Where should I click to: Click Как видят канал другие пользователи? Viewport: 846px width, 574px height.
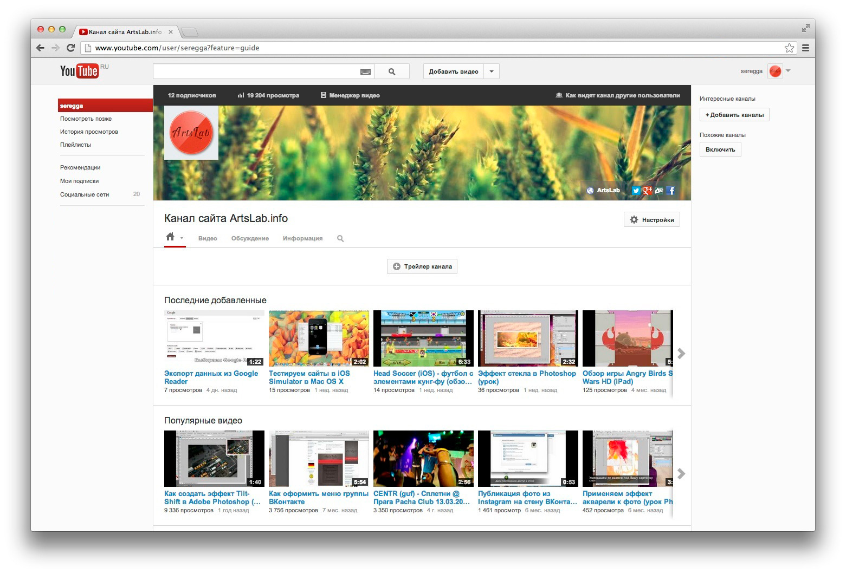click(618, 95)
